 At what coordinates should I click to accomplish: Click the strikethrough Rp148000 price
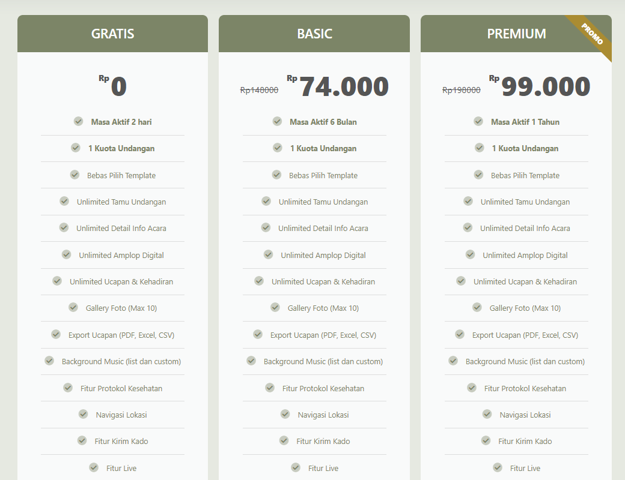(259, 91)
